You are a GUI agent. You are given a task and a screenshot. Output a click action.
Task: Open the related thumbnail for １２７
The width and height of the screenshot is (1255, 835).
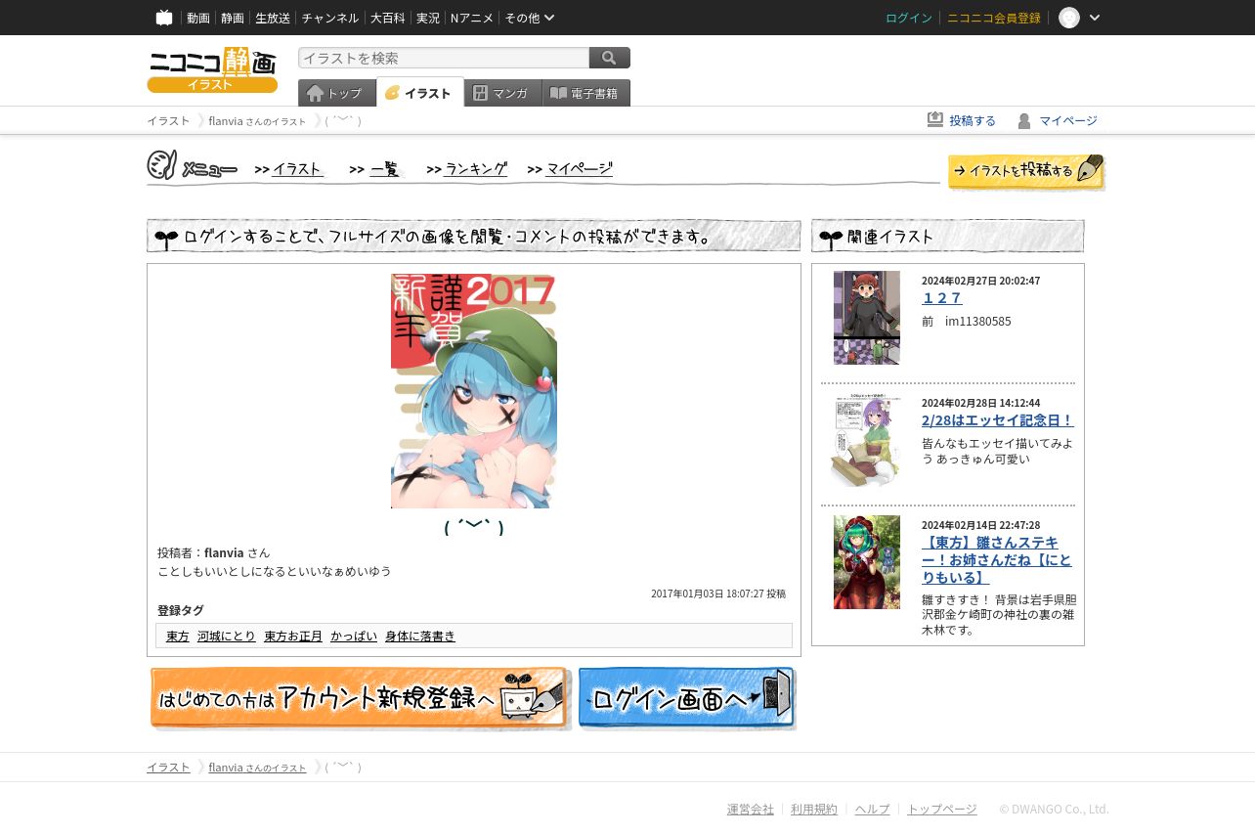click(x=867, y=318)
